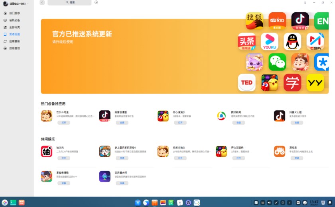
Task: Open the 变声器大师 microphone icon
Action: [104, 176]
